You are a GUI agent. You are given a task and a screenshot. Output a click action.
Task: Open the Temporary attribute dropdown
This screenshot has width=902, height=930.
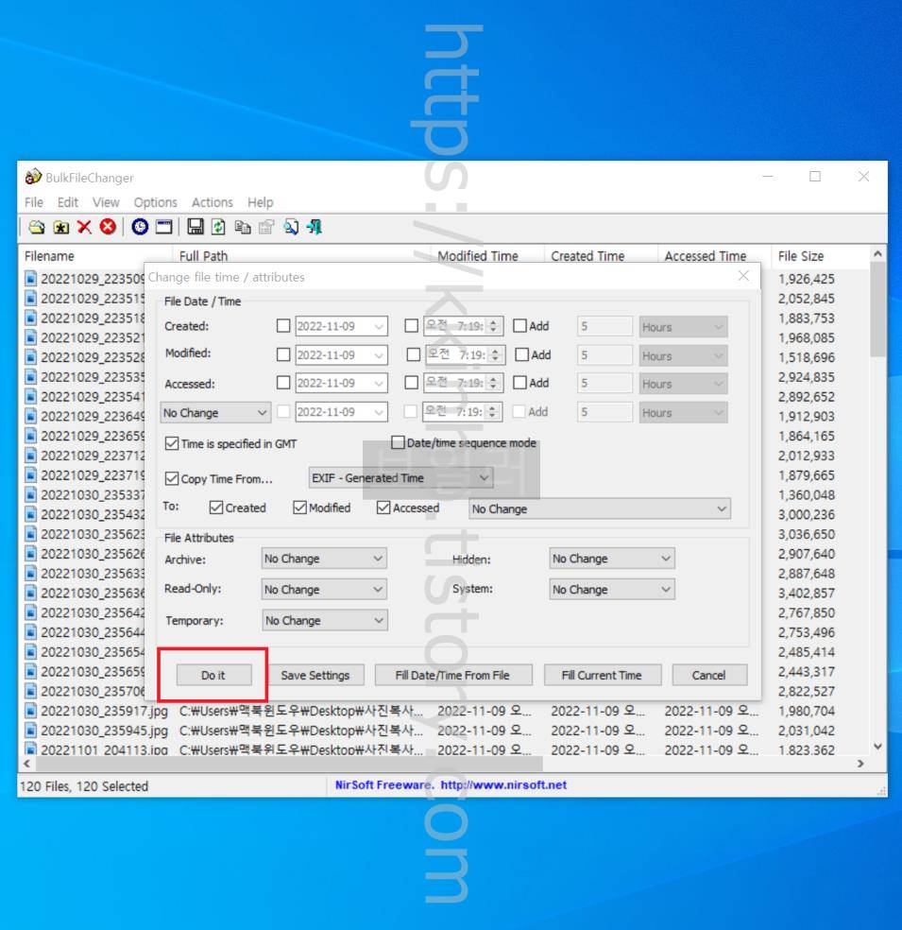click(325, 620)
